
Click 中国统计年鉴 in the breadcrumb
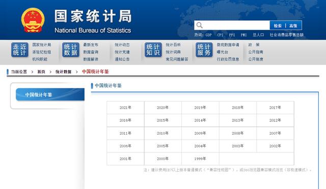pos(95,72)
